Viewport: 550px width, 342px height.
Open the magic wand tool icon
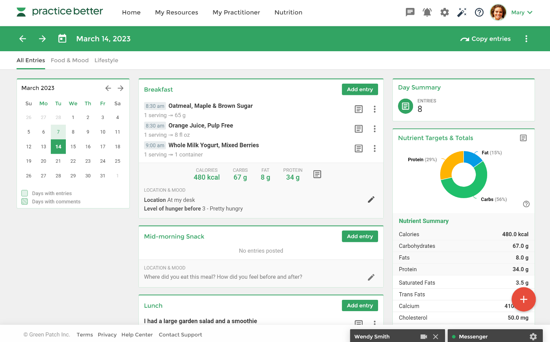click(x=462, y=12)
